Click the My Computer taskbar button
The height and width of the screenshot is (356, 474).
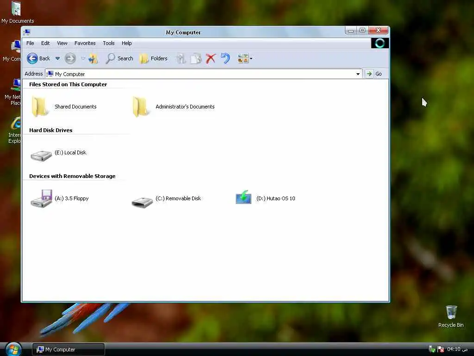(69, 350)
